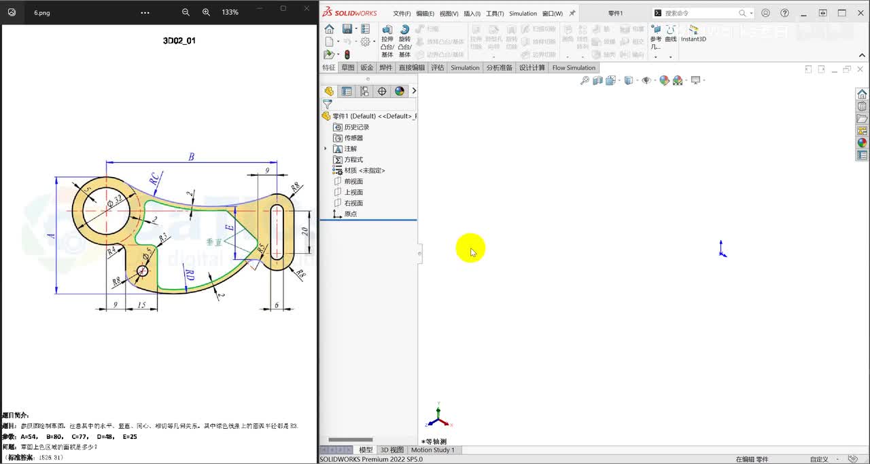The image size is (870, 464).
Task: Open the DisplayManager color-ball tab
Action: pos(400,91)
